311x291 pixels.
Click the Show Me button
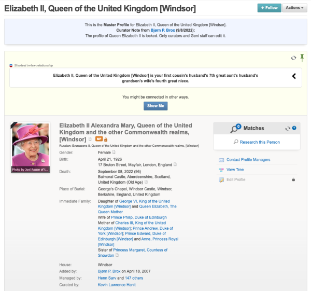click(x=155, y=106)
